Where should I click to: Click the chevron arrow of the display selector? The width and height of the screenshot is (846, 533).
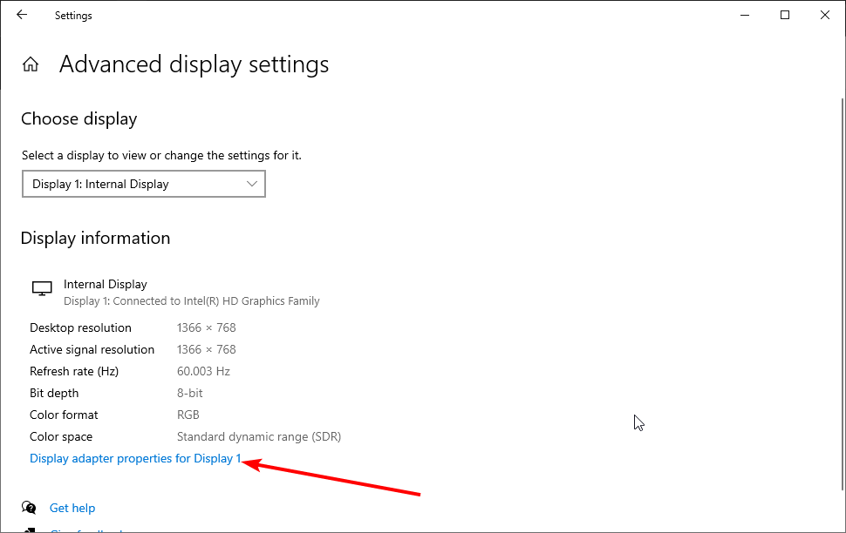point(253,184)
